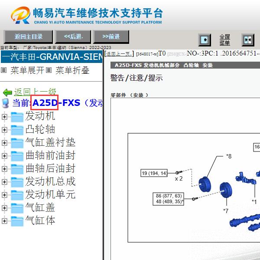Click the computer icon beside current A25D-FXS
The height and width of the screenshot is (260, 260).
click(6, 103)
